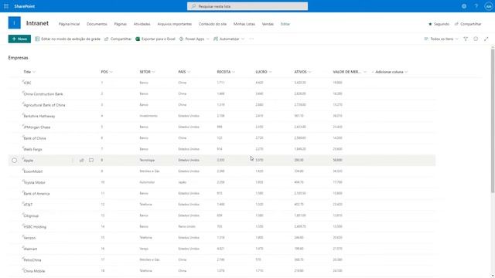The height and width of the screenshot is (278, 495).
Task: Open the Walmart list item
Action: pos(30,249)
